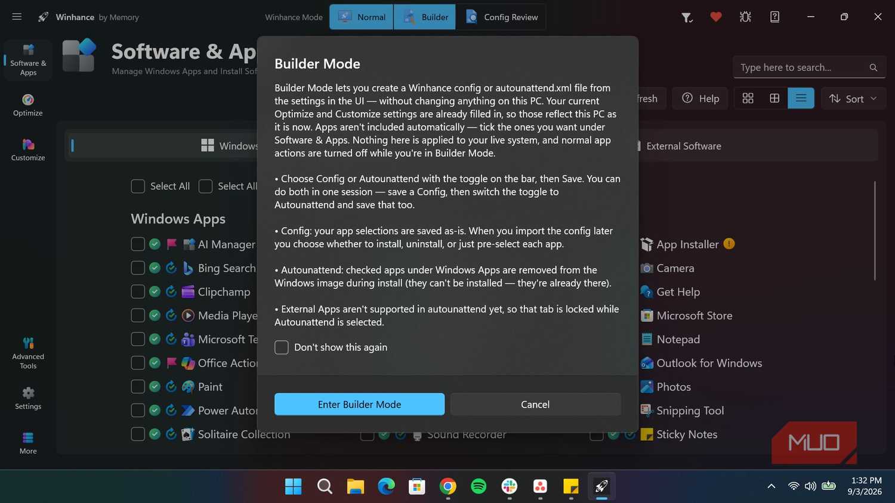
Task: Check the Bing Search checkbox
Action: 138,268
